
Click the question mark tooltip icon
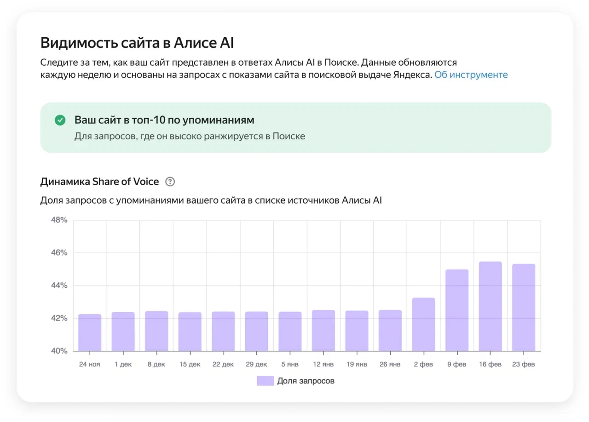(170, 182)
